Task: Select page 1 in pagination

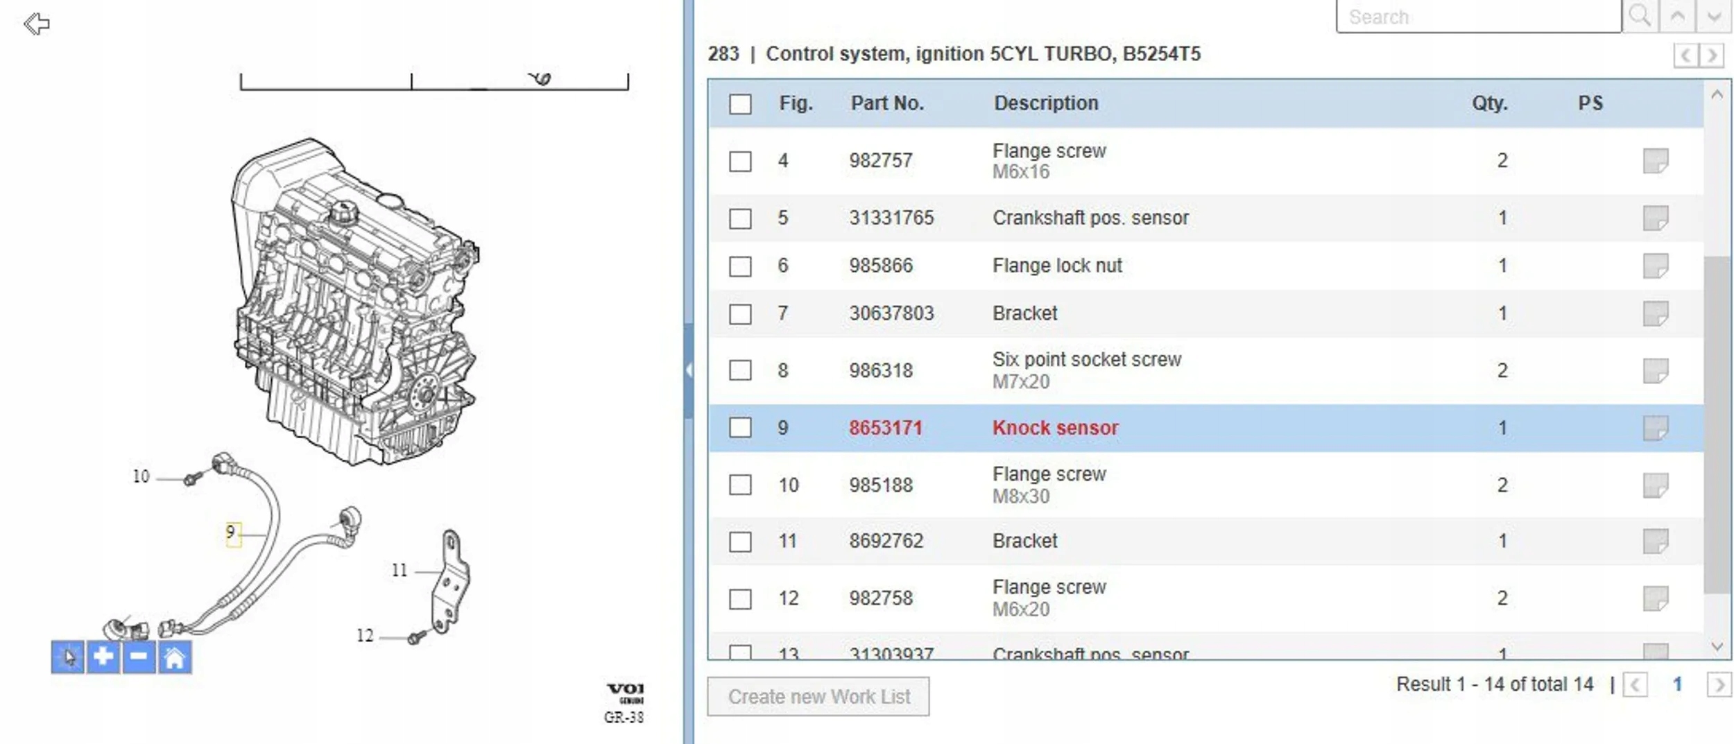Action: 1677,684
